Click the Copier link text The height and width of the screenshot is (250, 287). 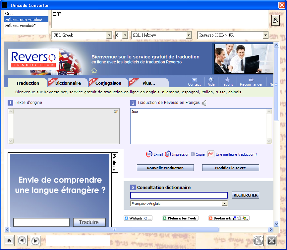click(201, 154)
